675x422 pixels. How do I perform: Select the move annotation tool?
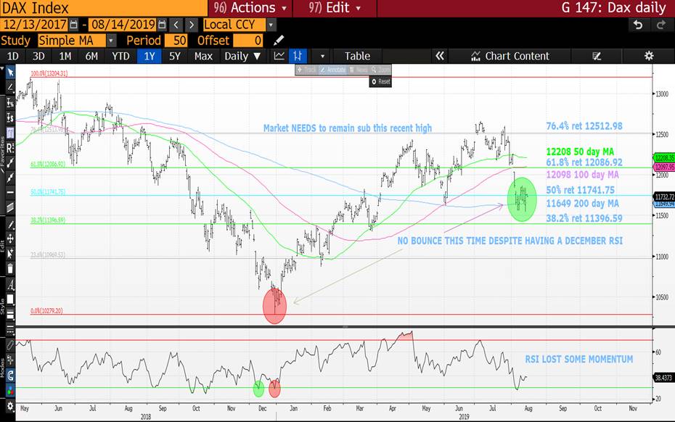coord(10,239)
